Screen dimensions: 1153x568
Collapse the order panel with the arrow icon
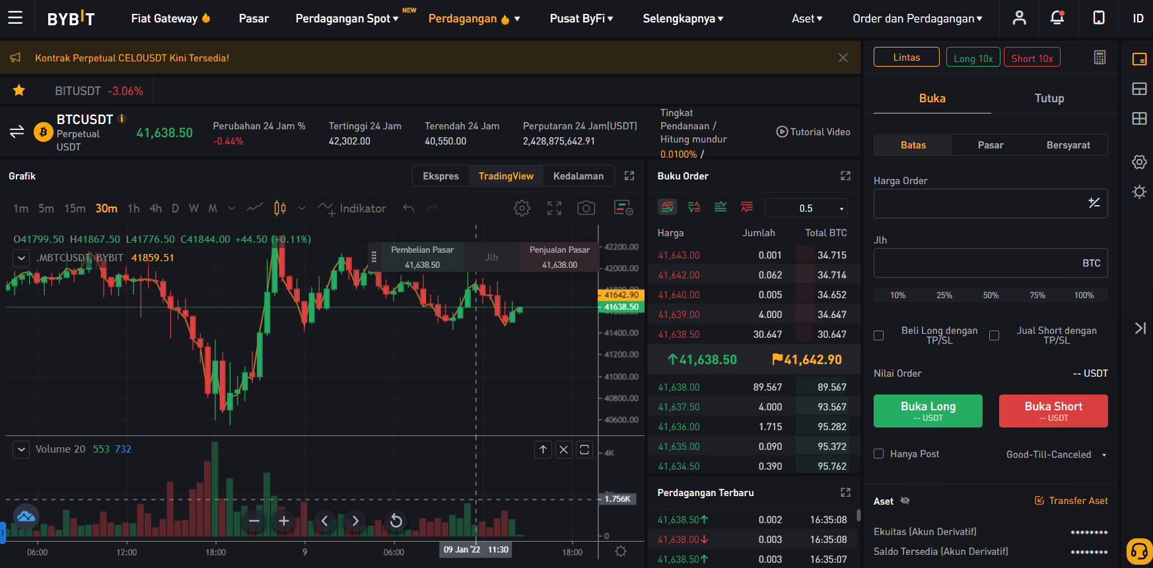coord(1140,328)
